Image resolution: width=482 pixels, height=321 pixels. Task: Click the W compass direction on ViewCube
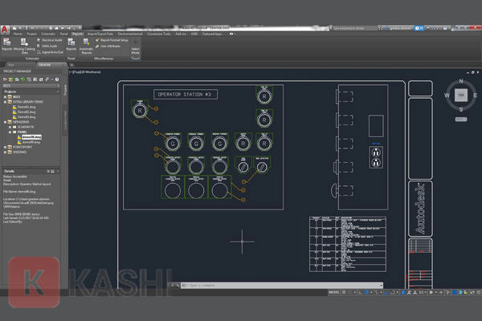(447, 95)
